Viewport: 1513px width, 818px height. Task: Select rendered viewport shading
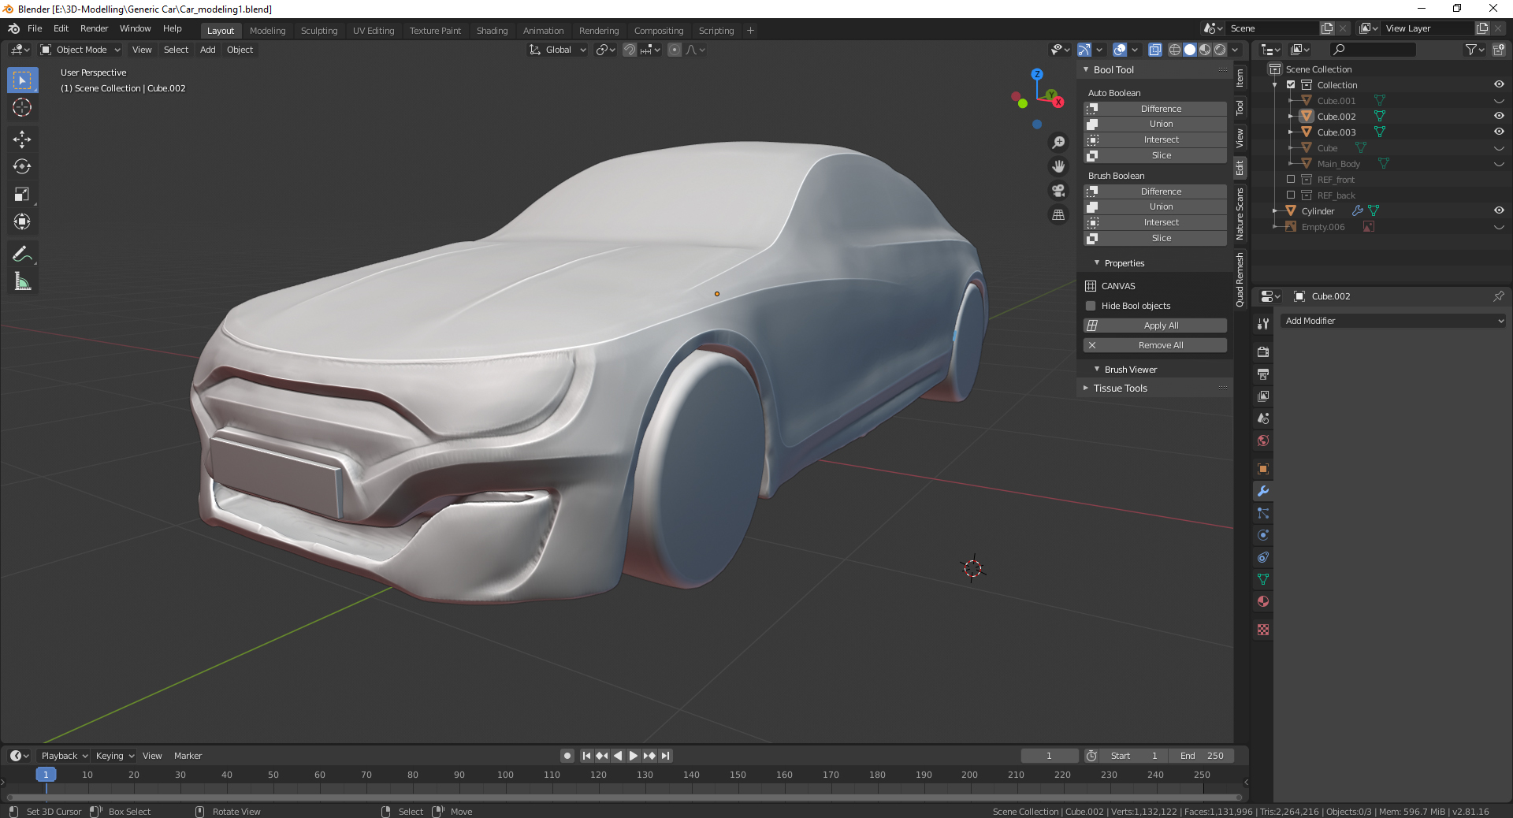(1220, 50)
